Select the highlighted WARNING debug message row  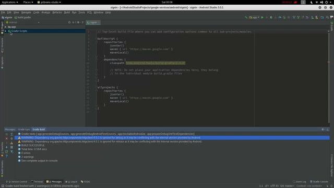172,138
